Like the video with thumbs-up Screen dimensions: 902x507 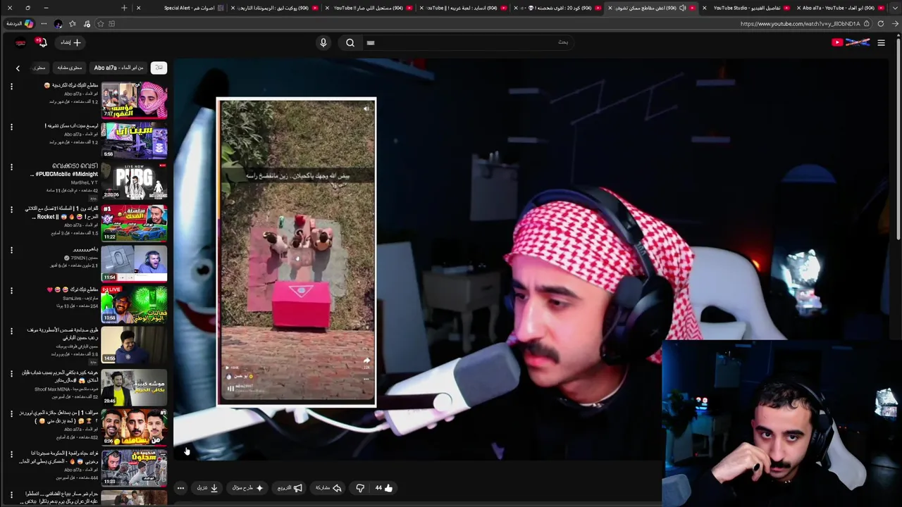click(x=384, y=488)
